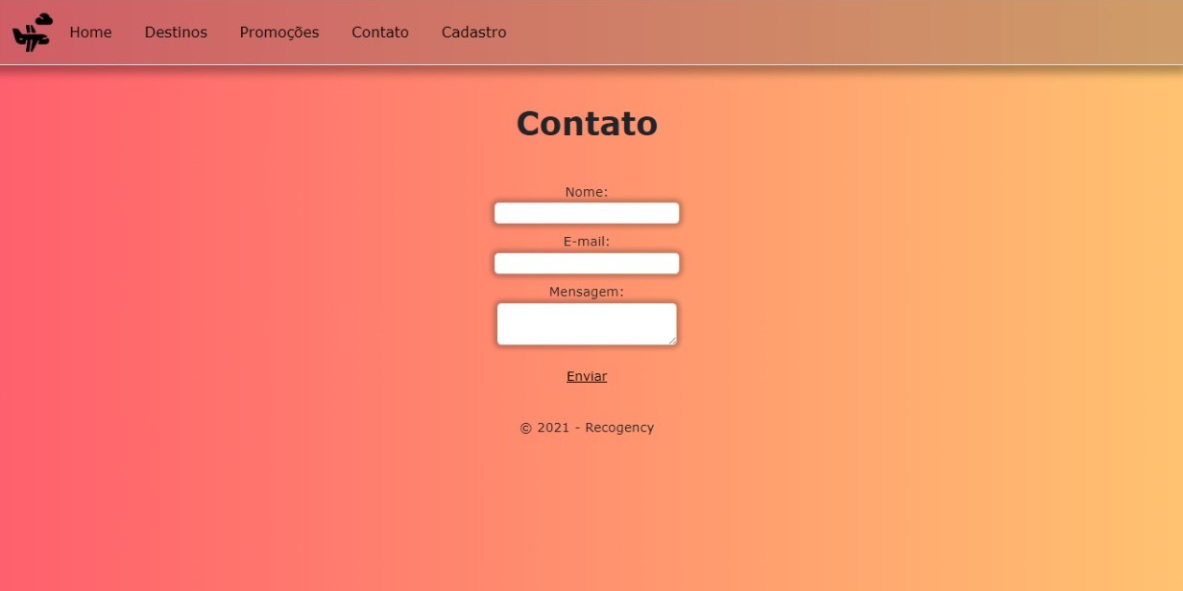
Task: Submit the form with Enviar
Action: click(x=587, y=376)
